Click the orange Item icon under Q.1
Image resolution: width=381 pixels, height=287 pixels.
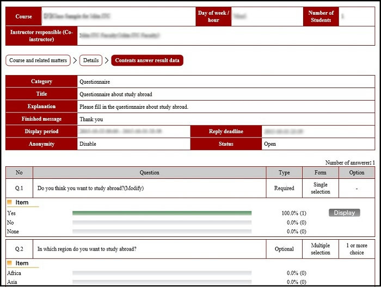tap(9, 203)
